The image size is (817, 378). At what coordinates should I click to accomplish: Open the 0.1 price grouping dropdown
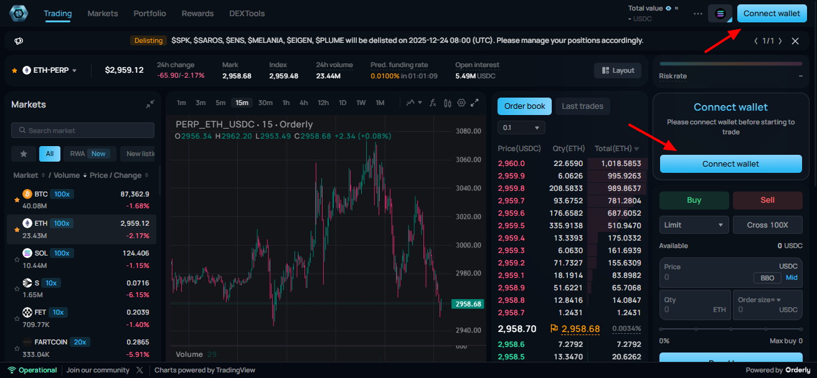tap(521, 127)
